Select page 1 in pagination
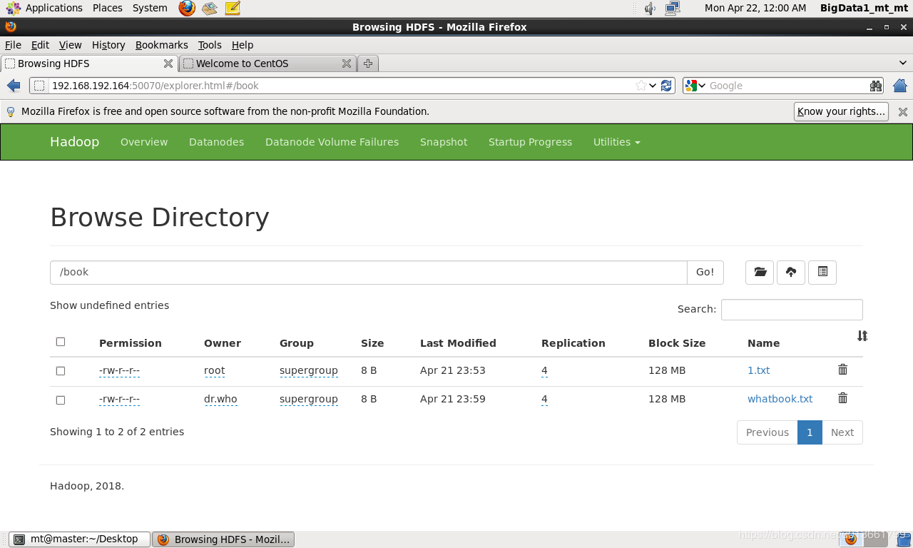Screen dimensions: 913x548 click(810, 432)
